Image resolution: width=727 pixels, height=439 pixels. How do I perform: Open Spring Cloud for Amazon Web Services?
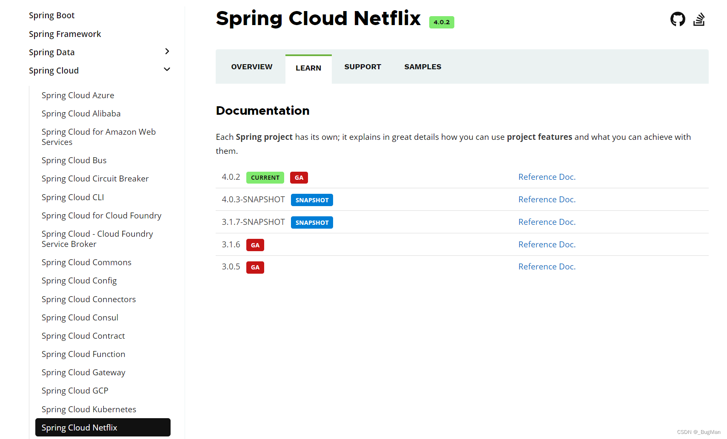click(99, 137)
